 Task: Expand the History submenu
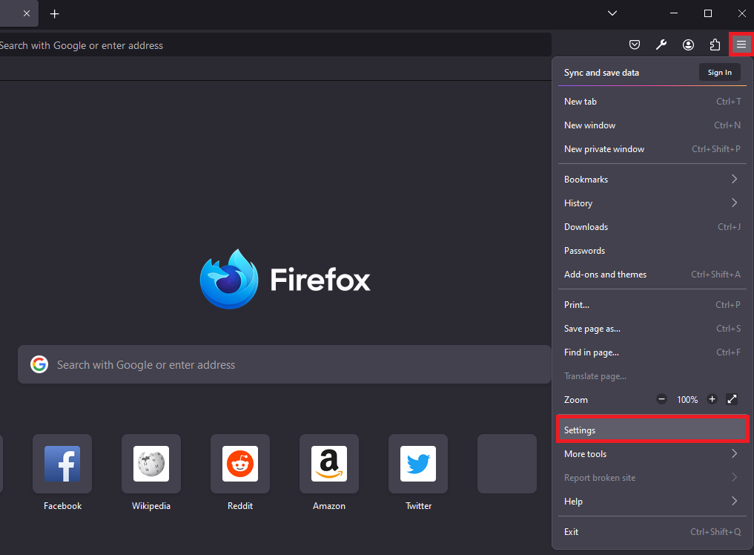[652, 203]
